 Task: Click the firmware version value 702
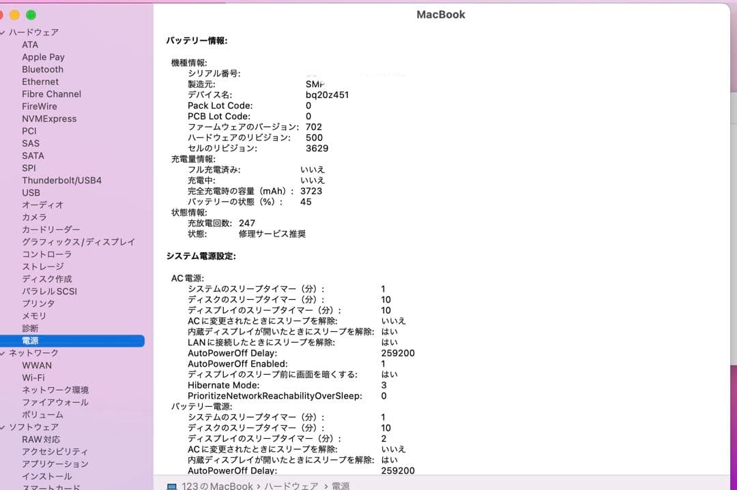pos(313,127)
